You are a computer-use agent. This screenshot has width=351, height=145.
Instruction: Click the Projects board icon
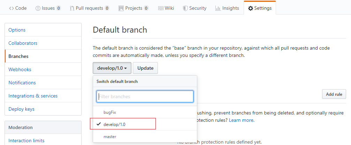[x=121, y=8]
